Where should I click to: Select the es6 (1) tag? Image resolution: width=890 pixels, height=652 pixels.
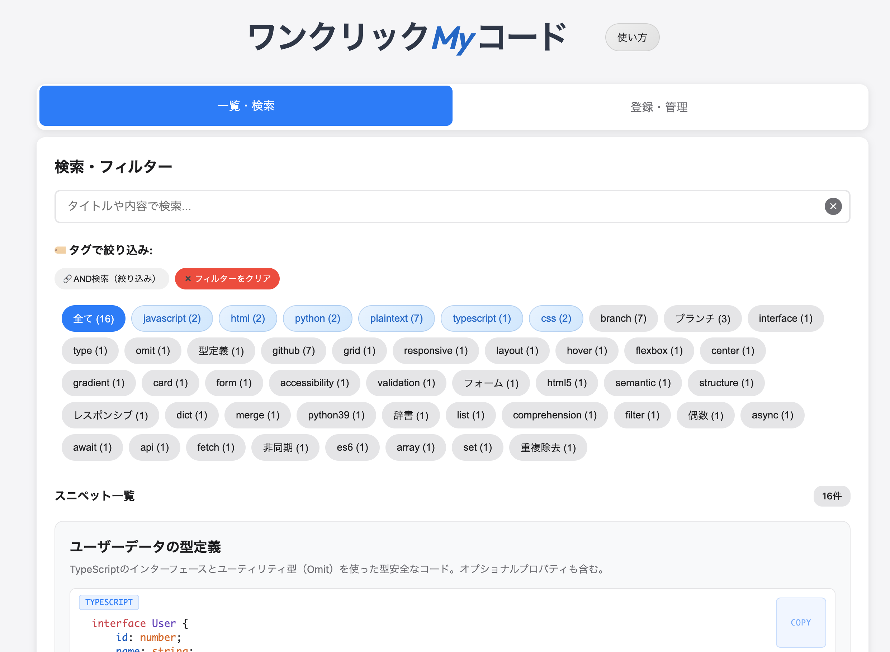[x=352, y=448]
